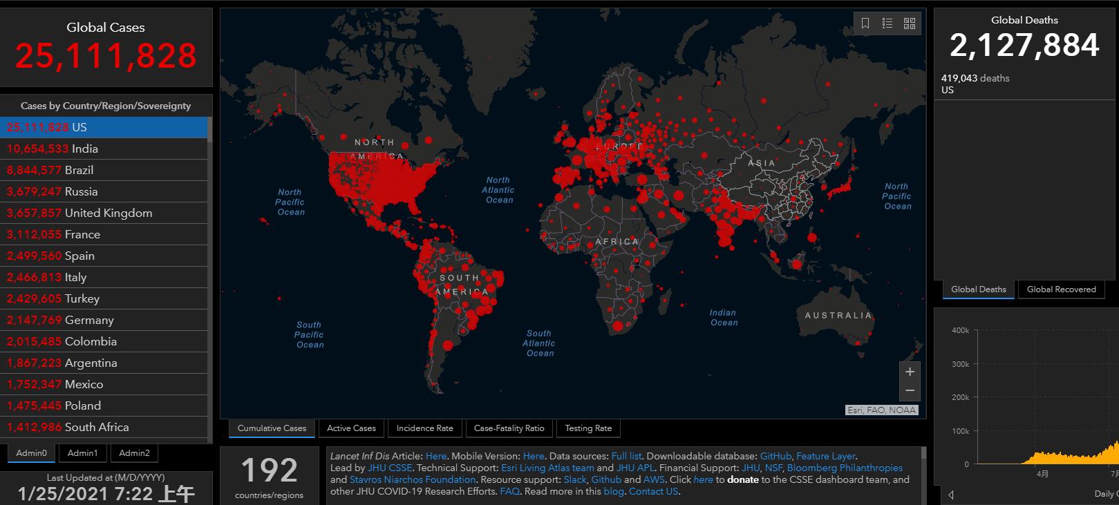1119x505 pixels.
Task: Switch to the Global Recovered tab
Action: 1061,289
